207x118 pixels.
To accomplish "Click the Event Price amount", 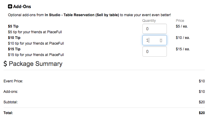I will coord(202,81).
